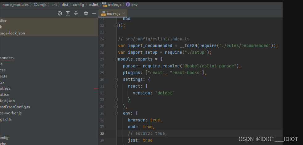Image resolution: width=303 pixels, height=145 pixels.
Task: Collapse fold marker at line 22
Action: [116, 25]
